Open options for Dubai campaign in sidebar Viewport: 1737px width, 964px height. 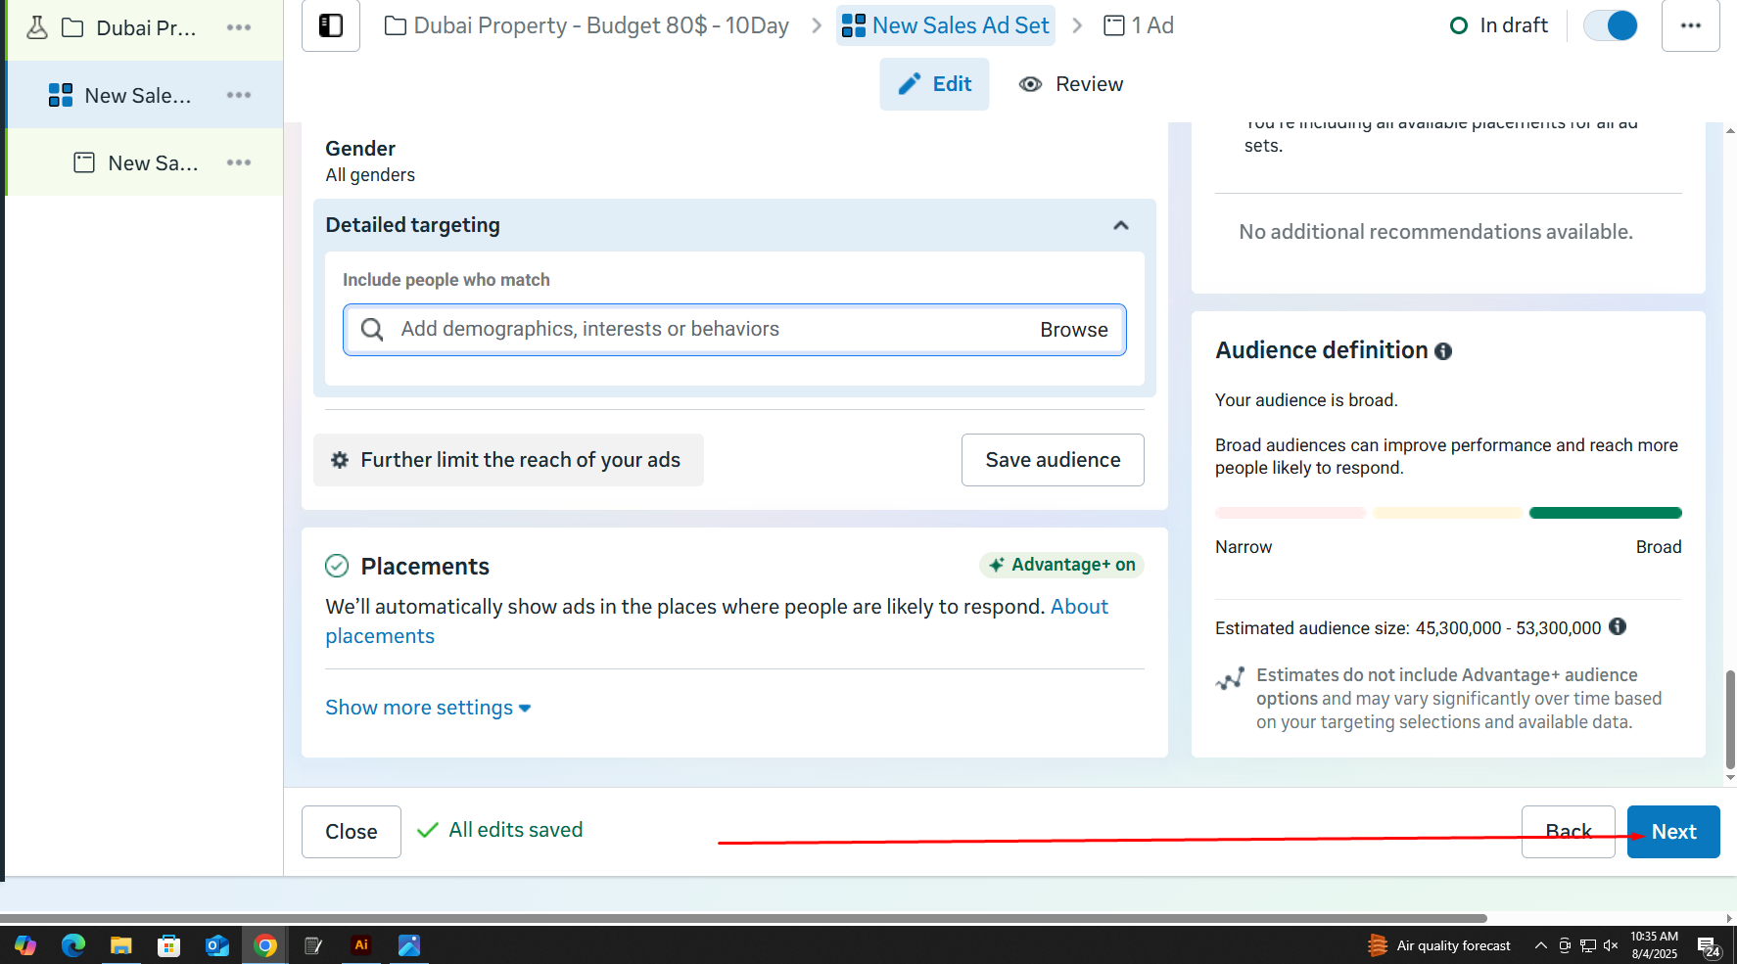click(239, 27)
